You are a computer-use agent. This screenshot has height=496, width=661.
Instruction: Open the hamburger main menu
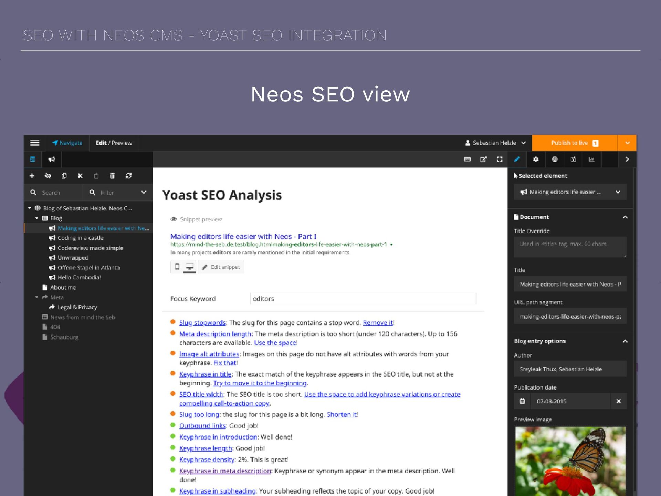coord(35,143)
